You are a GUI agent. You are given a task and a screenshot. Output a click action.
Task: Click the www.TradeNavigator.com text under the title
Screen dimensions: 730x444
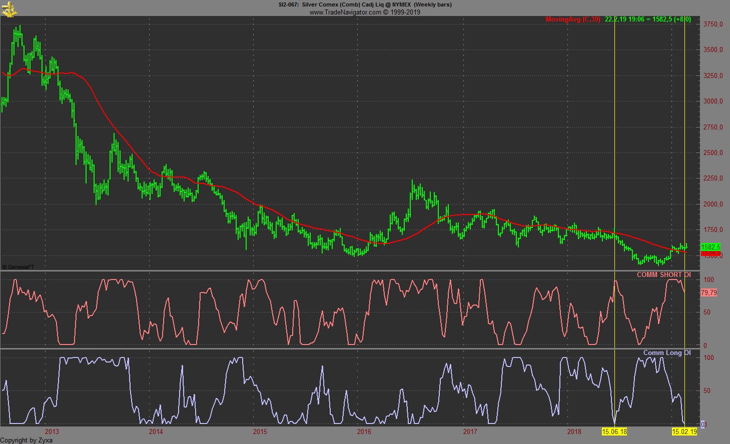click(x=345, y=12)
